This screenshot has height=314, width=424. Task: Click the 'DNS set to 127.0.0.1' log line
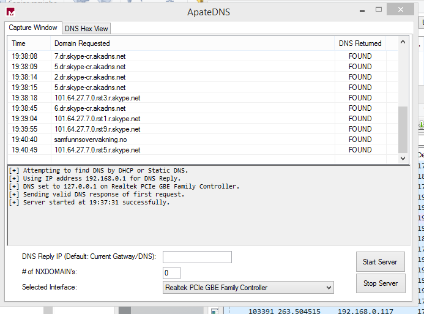click(x=124, y=186)
